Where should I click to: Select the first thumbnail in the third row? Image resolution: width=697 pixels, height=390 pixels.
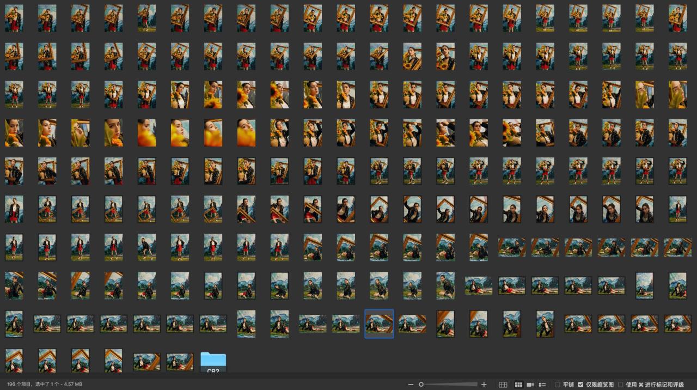[x=14, y=95]
